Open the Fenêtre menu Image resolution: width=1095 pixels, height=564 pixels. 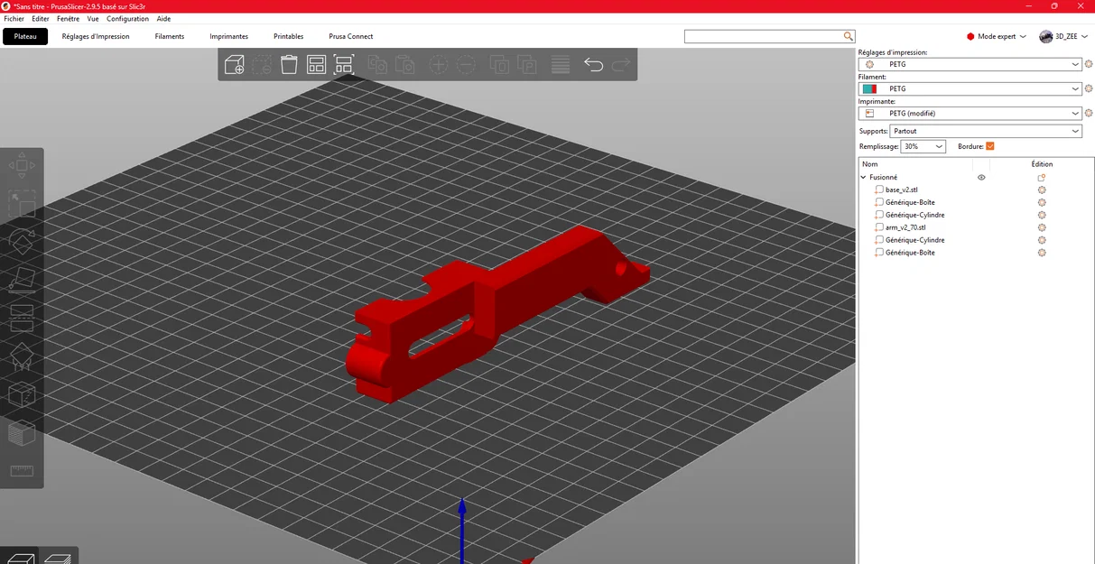pos(68,18)
